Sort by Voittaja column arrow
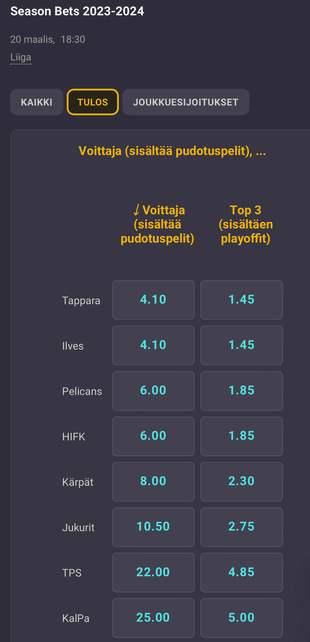 click(x=136, y=210)
